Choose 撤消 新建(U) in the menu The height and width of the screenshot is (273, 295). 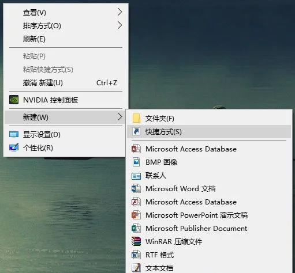tap(66, 83)
